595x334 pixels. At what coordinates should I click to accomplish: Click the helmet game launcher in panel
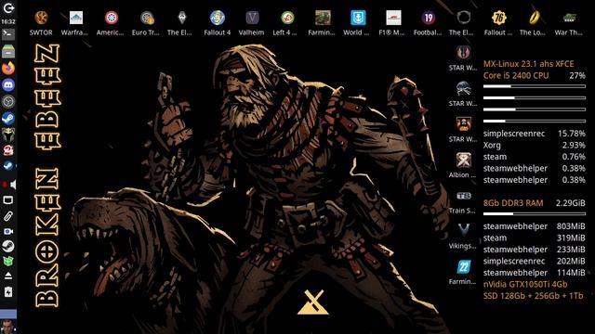tap(8, 135)
